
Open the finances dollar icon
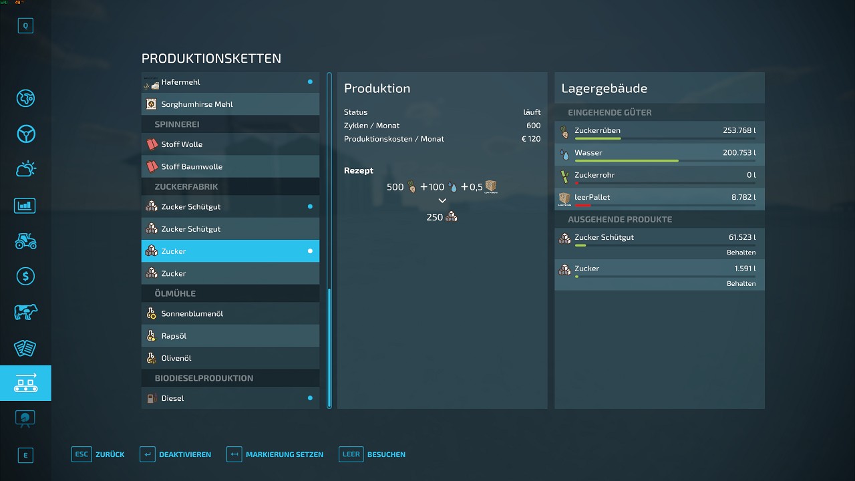coord(25,276)
